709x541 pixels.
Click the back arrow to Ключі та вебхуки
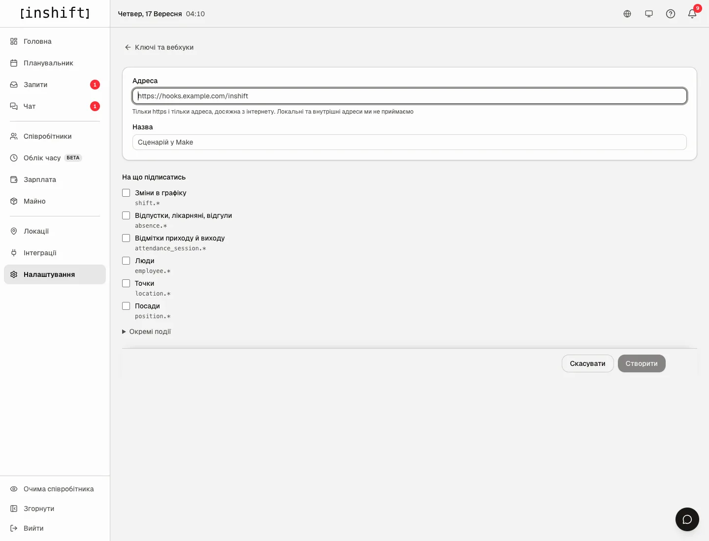(128, 47)
